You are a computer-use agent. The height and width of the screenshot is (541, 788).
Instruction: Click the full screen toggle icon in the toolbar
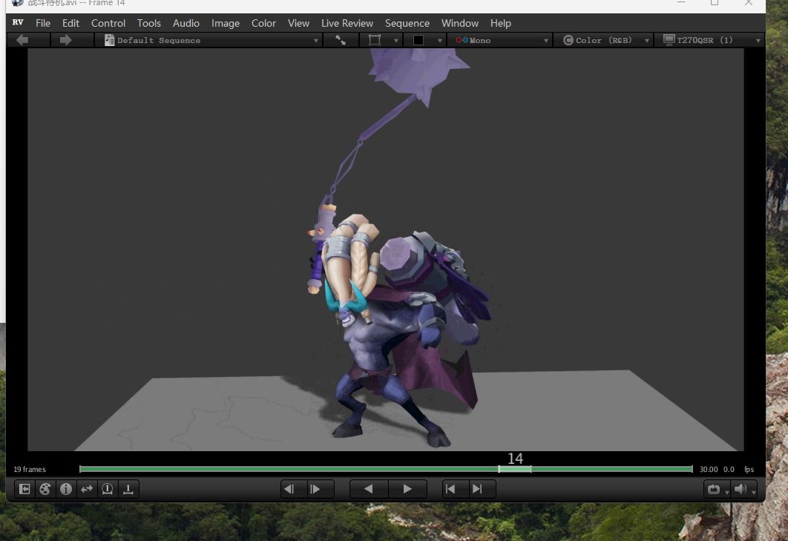click(x=341, y=40)
